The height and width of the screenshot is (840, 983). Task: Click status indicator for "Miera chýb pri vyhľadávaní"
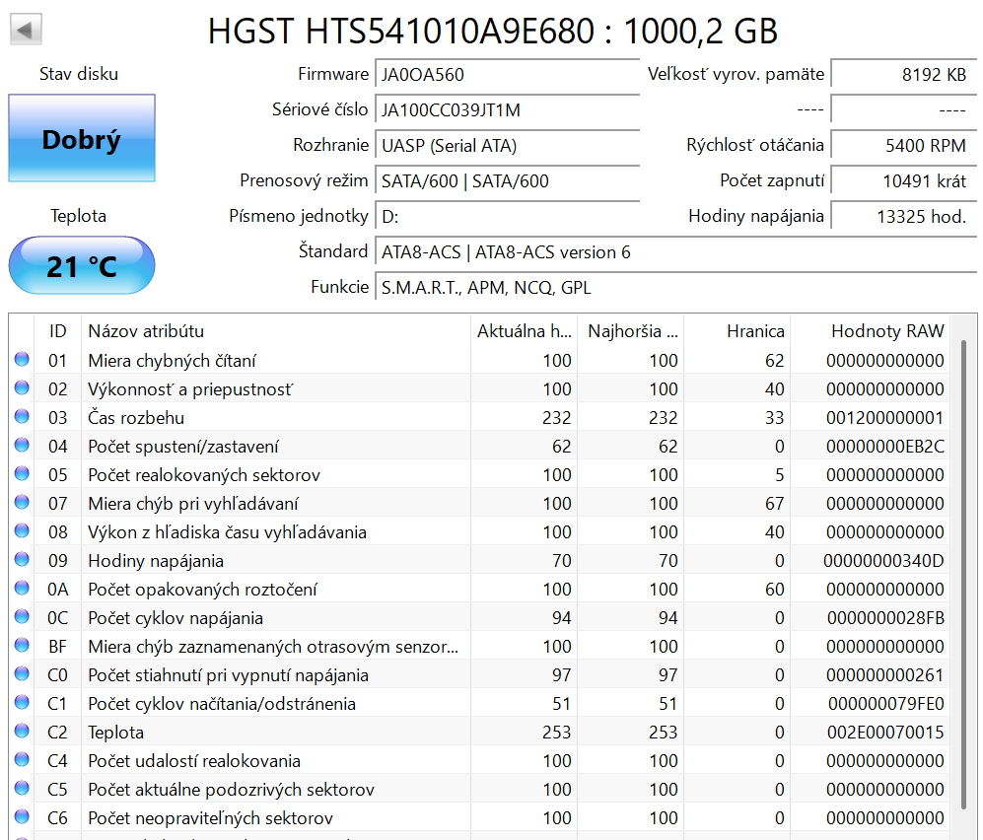pyautogui.click(x=21, y=503)
